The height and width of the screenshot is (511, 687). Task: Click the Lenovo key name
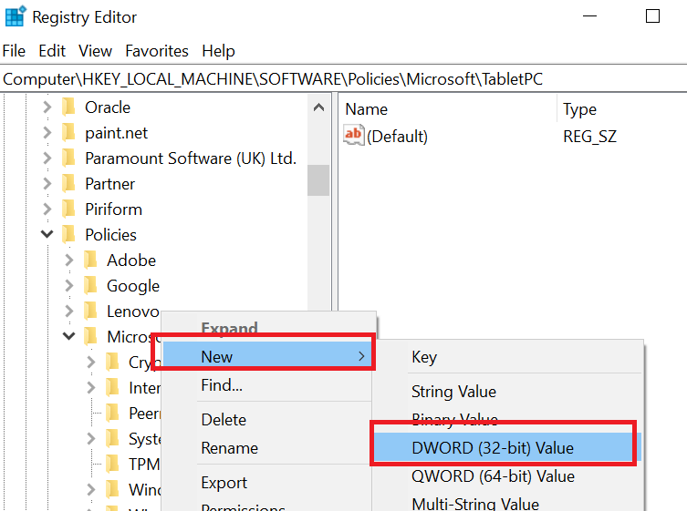click(x=133, y=312)
